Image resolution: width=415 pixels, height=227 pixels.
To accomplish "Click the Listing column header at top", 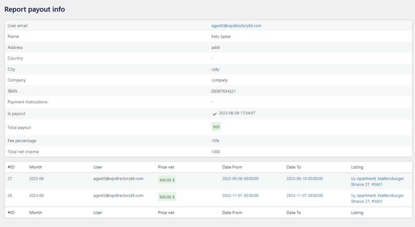I will [357, 167].
